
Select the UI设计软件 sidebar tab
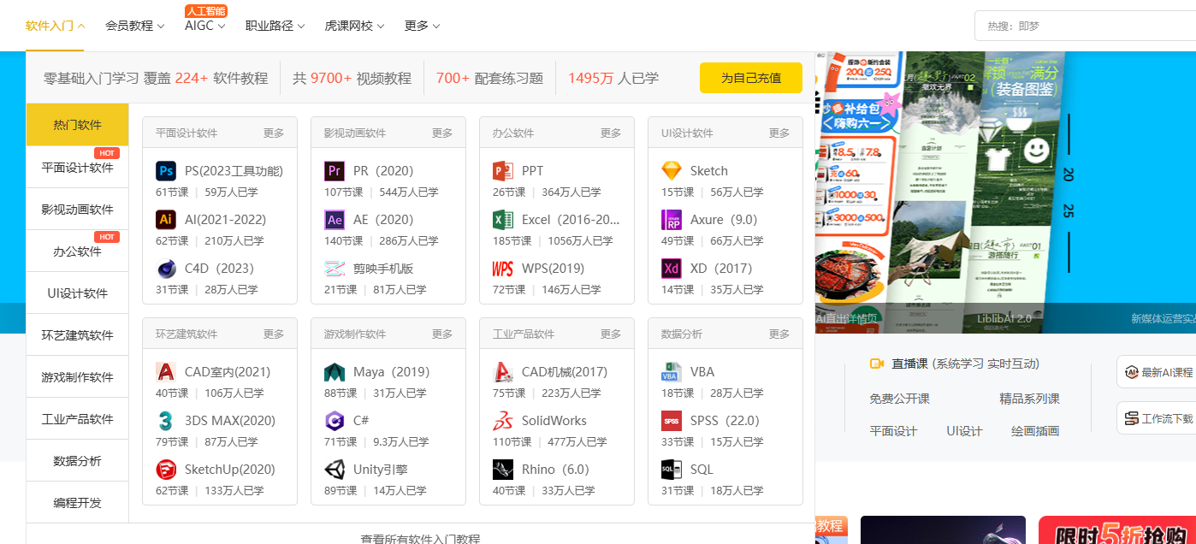pos(78,293)
